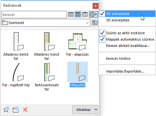Choose Keresés törlése from menu

click(x=127, y=58)
